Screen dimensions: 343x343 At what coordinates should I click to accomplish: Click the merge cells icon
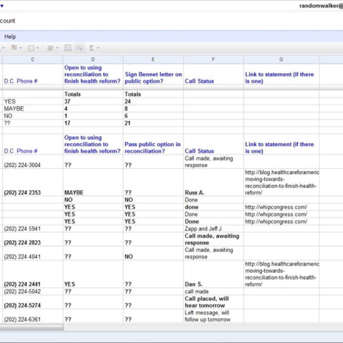(68, 47)
